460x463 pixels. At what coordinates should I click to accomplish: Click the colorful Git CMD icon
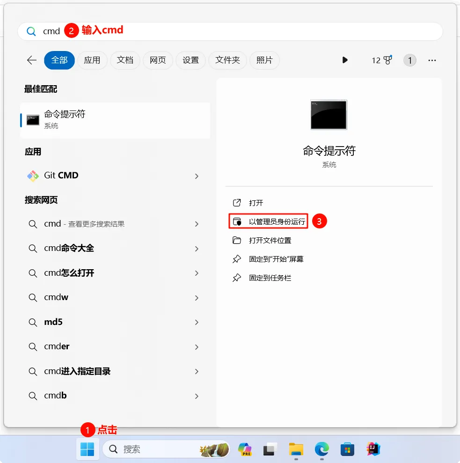pos(33,176)
